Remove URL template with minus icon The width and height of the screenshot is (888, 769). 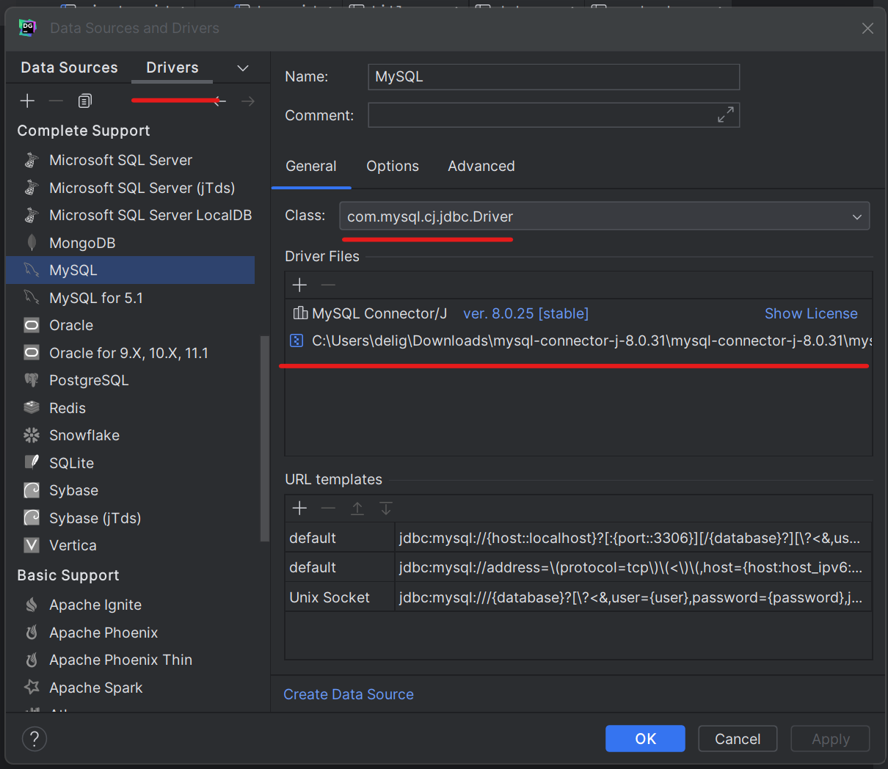pos(328,508)
